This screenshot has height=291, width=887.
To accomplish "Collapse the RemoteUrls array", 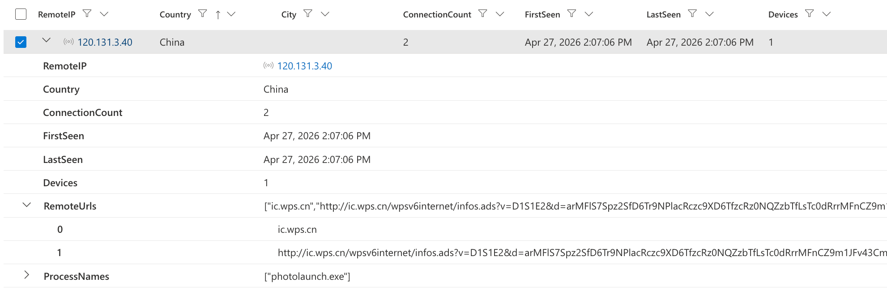I will 27,205.
